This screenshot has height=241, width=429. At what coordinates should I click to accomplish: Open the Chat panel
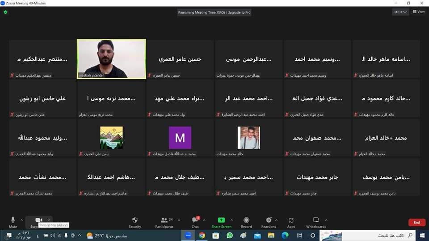tap(195, 221)
